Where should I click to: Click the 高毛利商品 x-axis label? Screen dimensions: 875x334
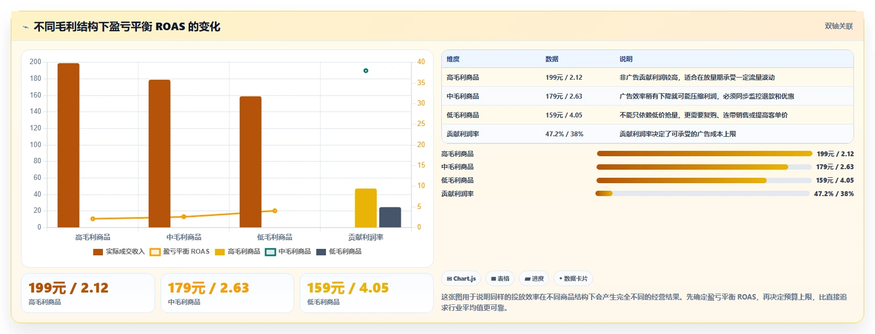[93, 238]
